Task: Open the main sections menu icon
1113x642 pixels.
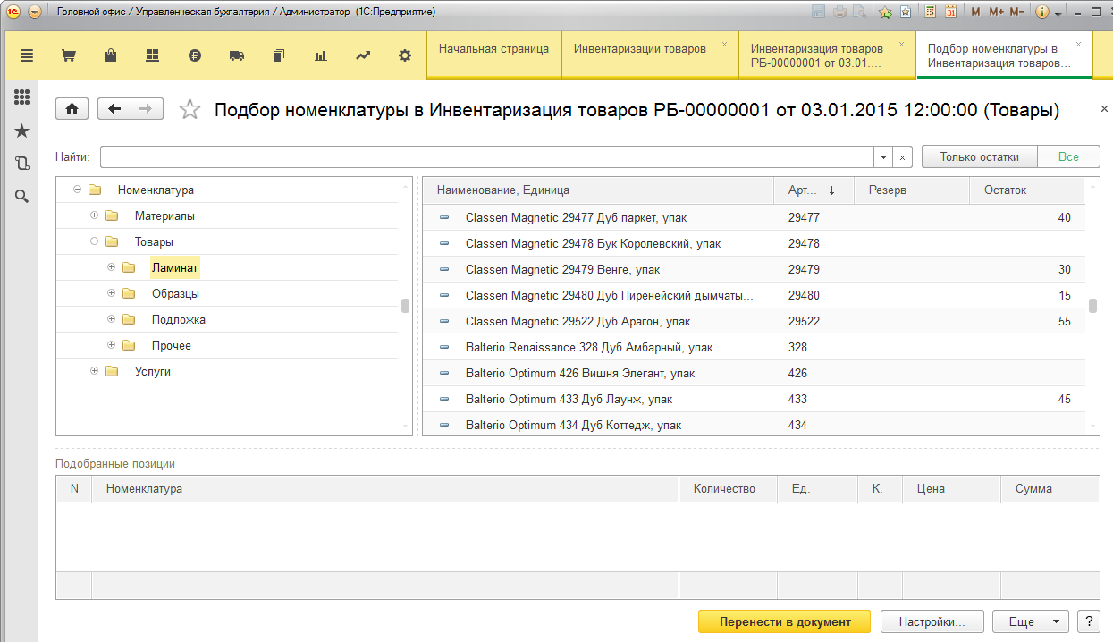Action: click(26, 55)
